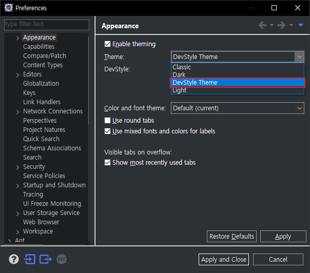This screenshot has width=310, height=273.
Task: Check the Use round tabs checkbox
Action: tap(107, 121)
